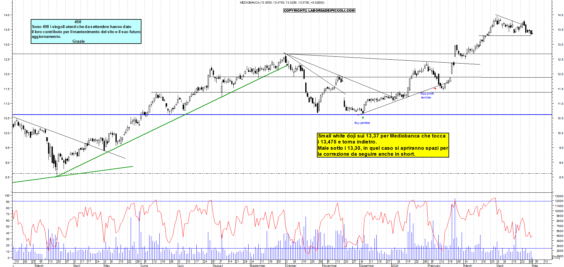The image size is (564, 267).
Task: Click the yellow Small white doji commentary box
Action: (x=383, y=145)
